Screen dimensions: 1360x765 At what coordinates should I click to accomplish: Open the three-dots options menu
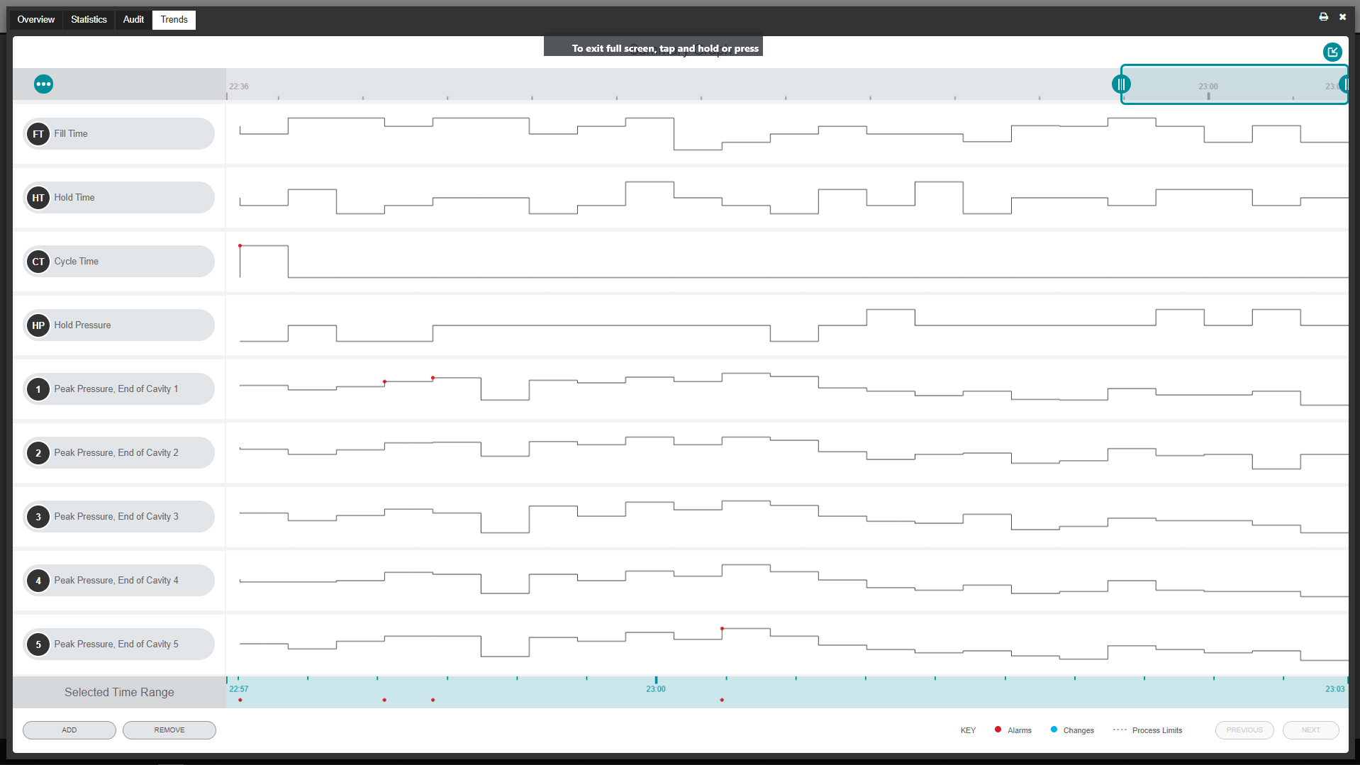[43, 84]
